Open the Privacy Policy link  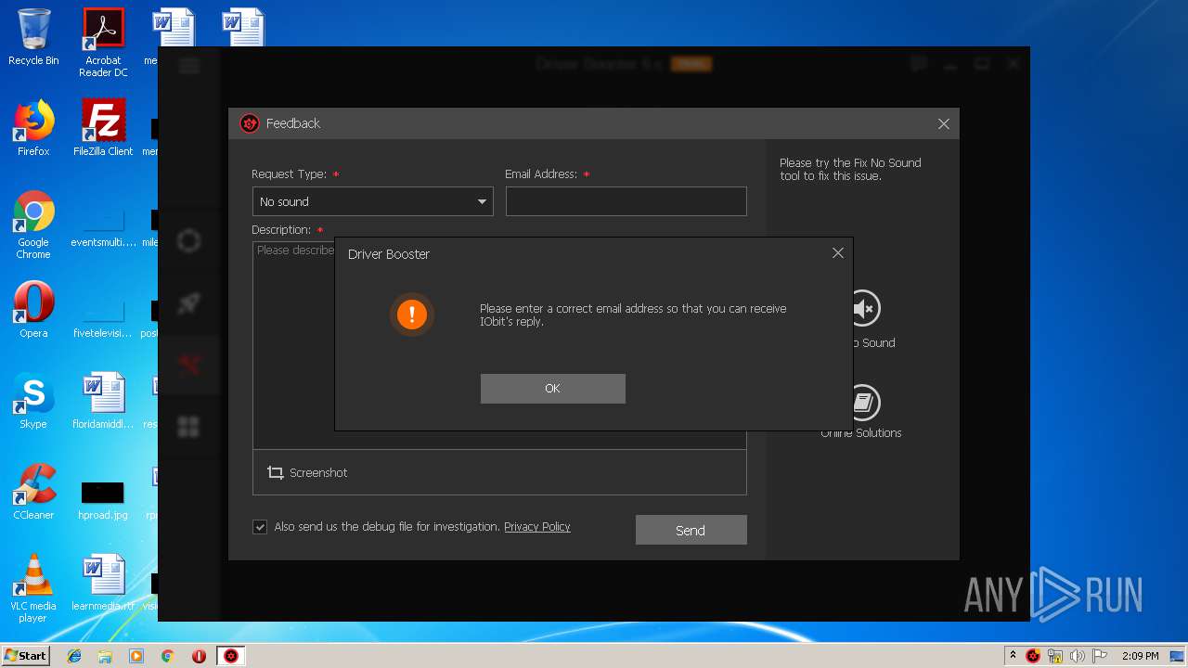coord(537,527)
